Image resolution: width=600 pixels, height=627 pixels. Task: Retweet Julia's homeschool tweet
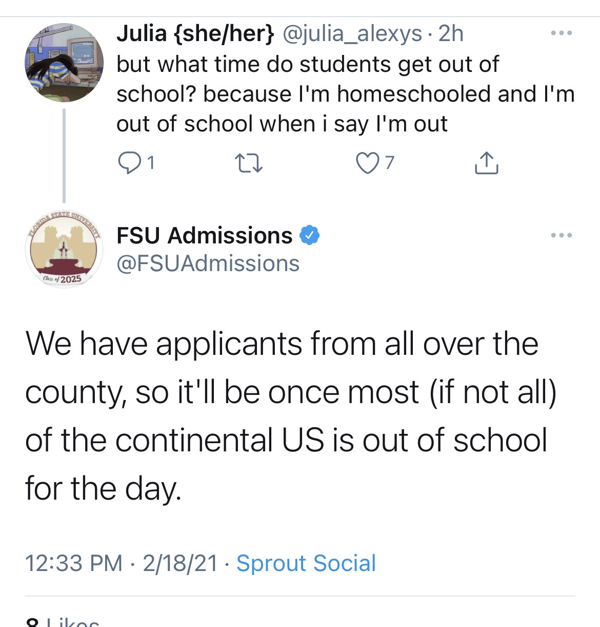[x=249, y=163]
